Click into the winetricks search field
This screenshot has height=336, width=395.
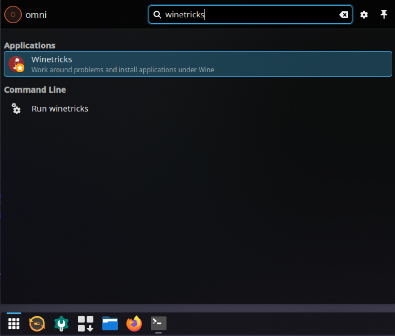pyautogui.click(x=250, y=15)
